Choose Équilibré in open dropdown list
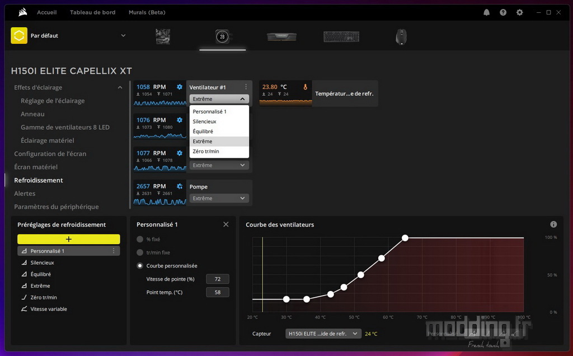The height and width of the screenshot is (356, 573). tap(219, 131)
